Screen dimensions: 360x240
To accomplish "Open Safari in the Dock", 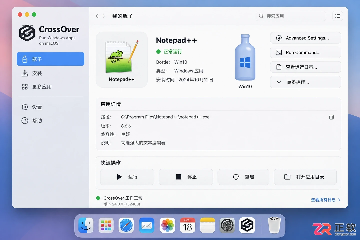I will [x=126, y=225].
